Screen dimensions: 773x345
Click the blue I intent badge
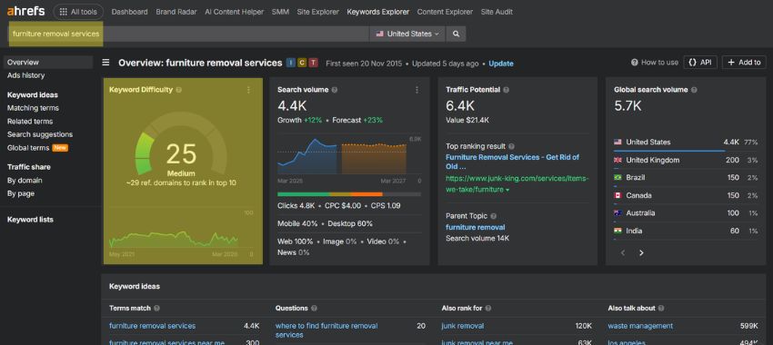(x=291, y=63)
